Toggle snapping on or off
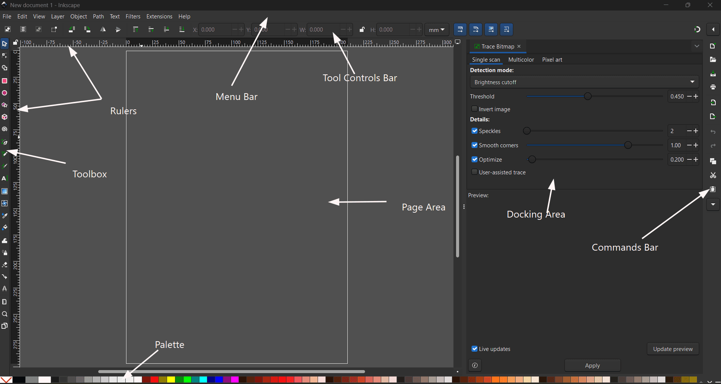The image size is (721, 384). 697,29
